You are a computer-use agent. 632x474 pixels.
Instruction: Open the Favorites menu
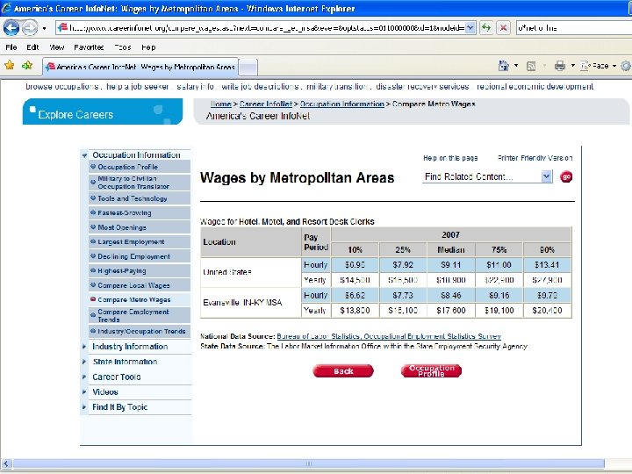tap(89, 47)
